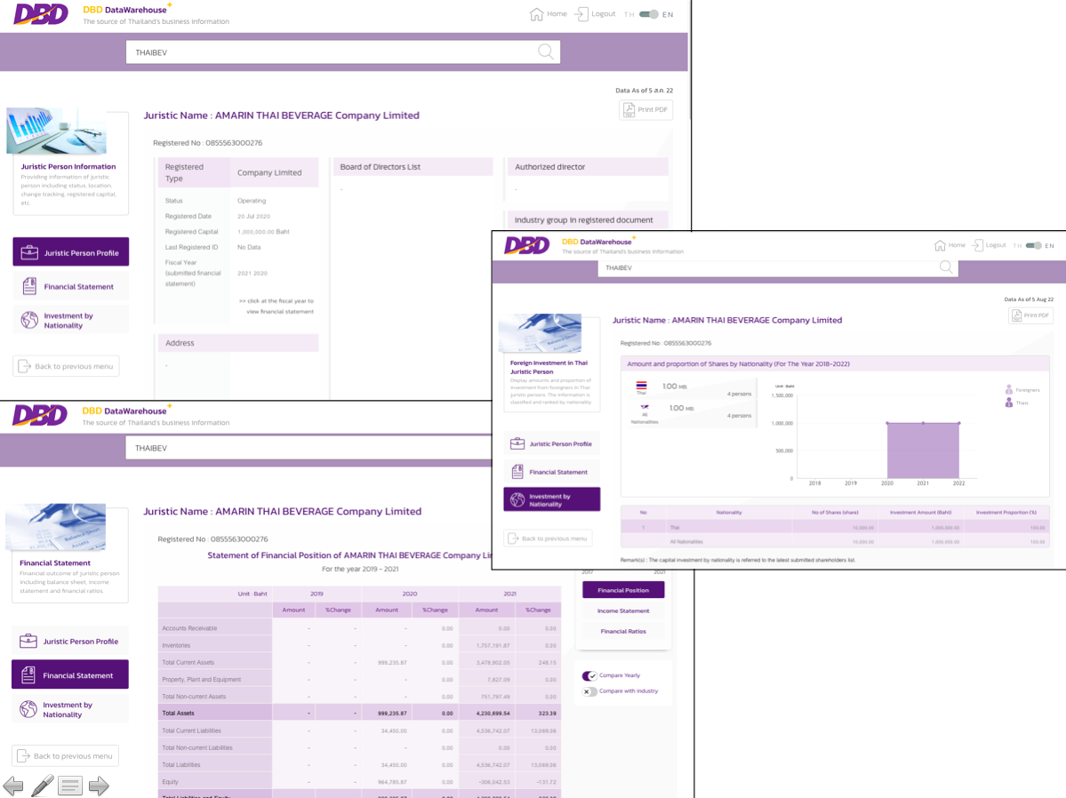Click Home icon in the nationality investment window

(x=940, y=245)
